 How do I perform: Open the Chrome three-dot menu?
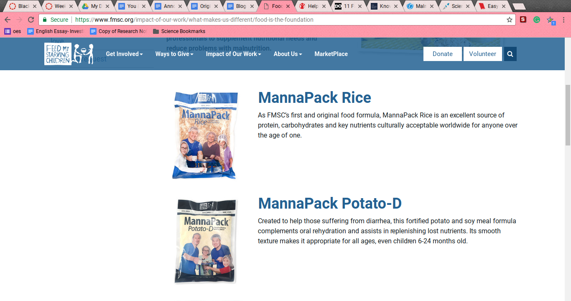563,20
